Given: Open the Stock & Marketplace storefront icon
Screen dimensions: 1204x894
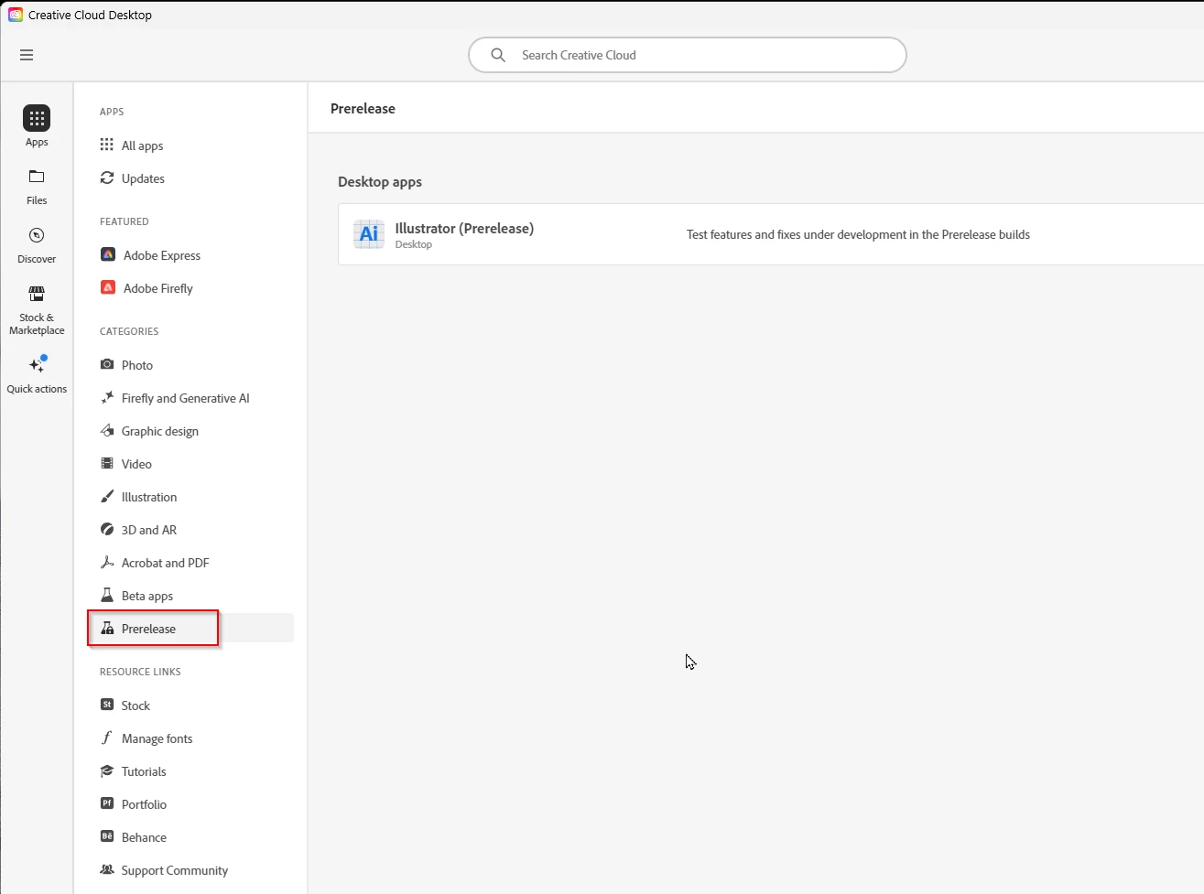Looking at the screenshot, I should point(37,294).
